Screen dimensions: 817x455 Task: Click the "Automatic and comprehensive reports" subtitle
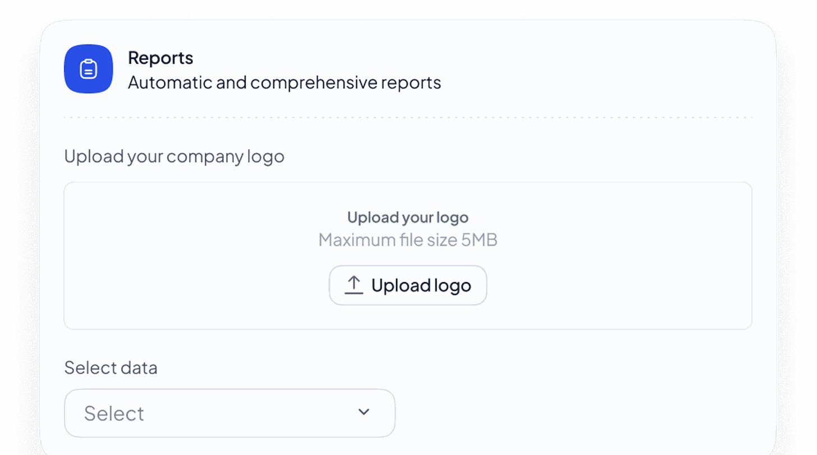pyautogui.click(x=284, y=82)
